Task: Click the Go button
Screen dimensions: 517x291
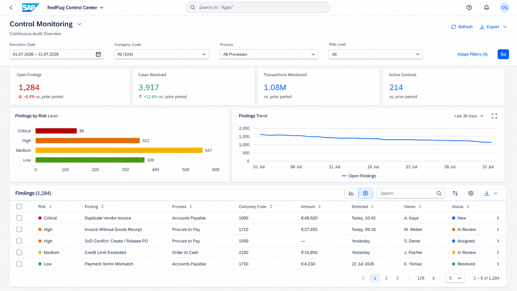Action: click(503, 54)
